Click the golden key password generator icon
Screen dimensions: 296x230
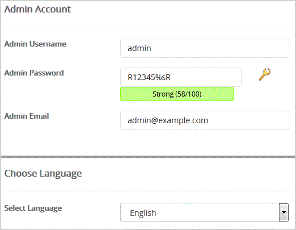(265, 74)
